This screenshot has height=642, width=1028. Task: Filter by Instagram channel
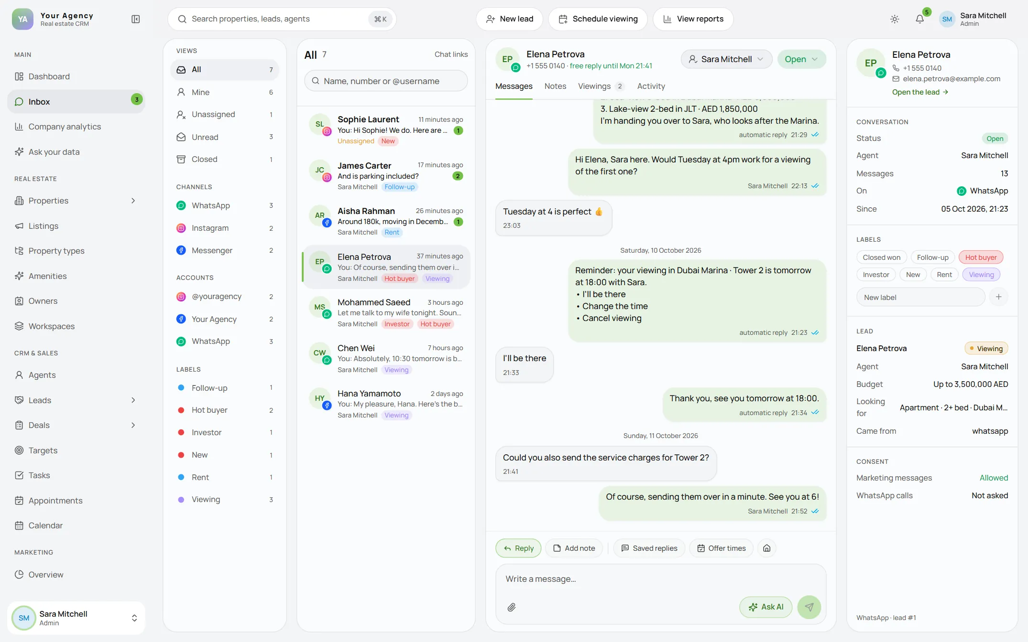click(x=224, y=228)
